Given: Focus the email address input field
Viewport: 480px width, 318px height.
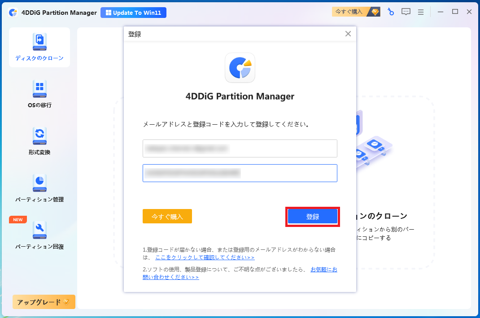Looking at the screenshot, I should (x=240, y=148).
